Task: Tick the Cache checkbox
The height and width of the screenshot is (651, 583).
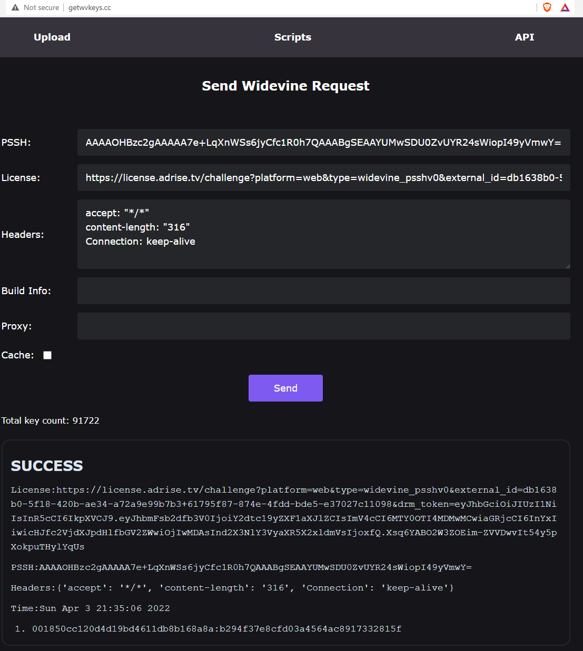Action: [47, 355]
